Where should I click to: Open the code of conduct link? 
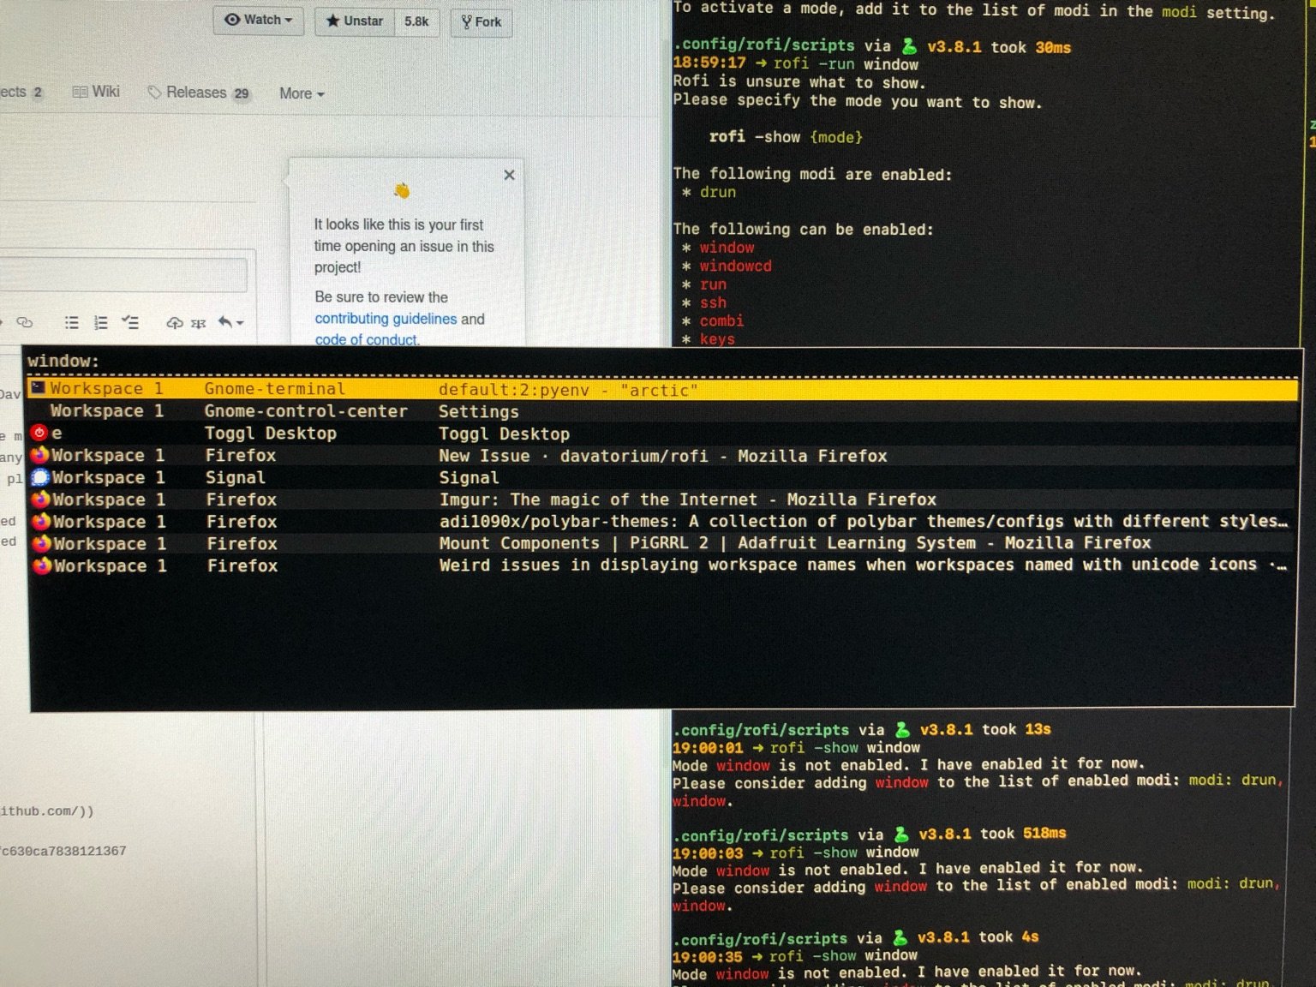pyautogui.click(x=366, y=339)
